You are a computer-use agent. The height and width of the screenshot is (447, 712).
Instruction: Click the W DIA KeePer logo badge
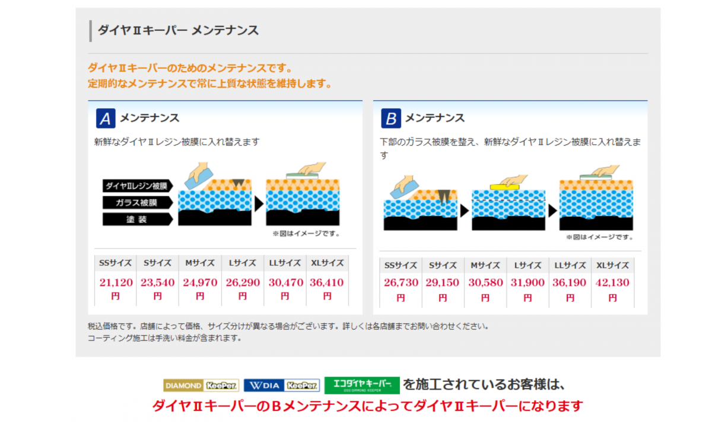(282, 385)
